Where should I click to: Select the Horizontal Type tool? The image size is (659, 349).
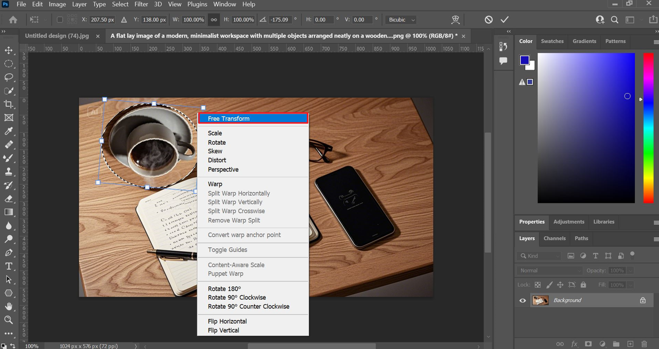[9, 266]
